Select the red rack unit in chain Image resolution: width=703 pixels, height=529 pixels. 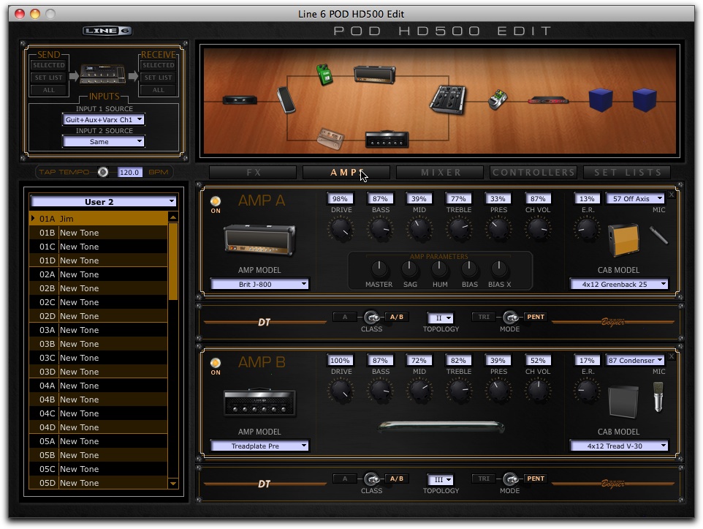point(548,100)
